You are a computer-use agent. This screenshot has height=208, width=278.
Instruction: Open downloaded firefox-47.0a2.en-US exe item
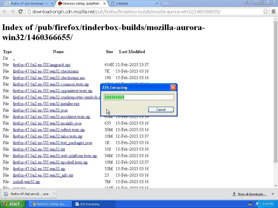point(27,194)
